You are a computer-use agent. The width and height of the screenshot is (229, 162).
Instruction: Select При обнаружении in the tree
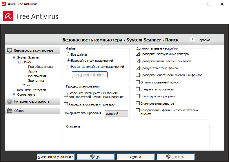(x=41, y=67)
